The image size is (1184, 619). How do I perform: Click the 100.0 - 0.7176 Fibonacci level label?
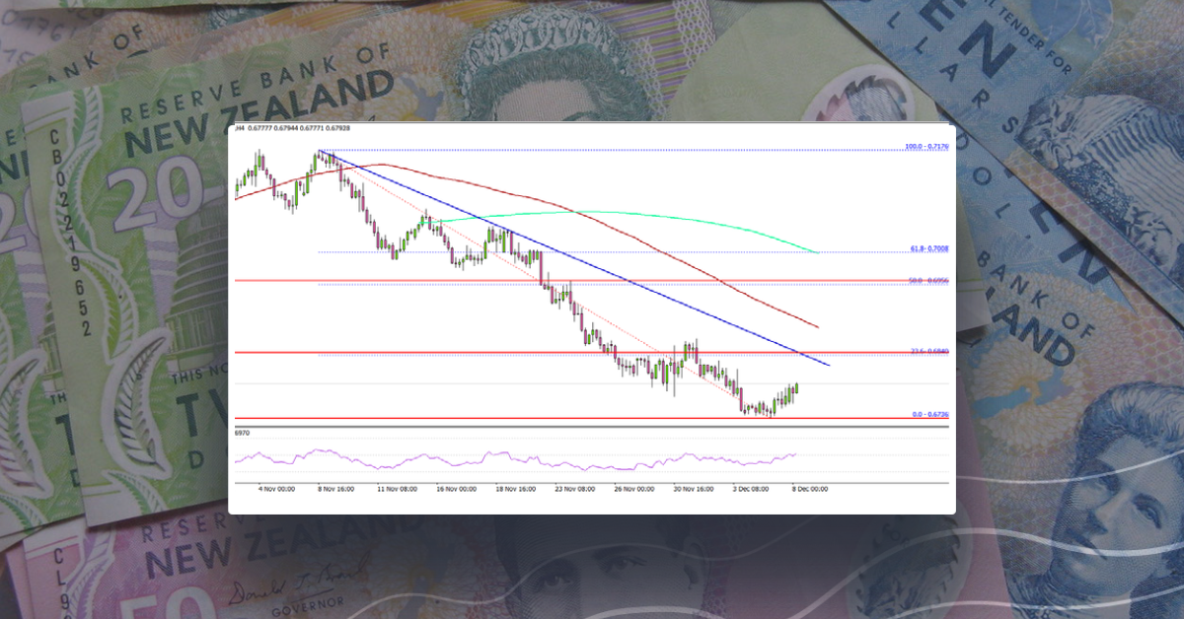click(x=926, y=146)
